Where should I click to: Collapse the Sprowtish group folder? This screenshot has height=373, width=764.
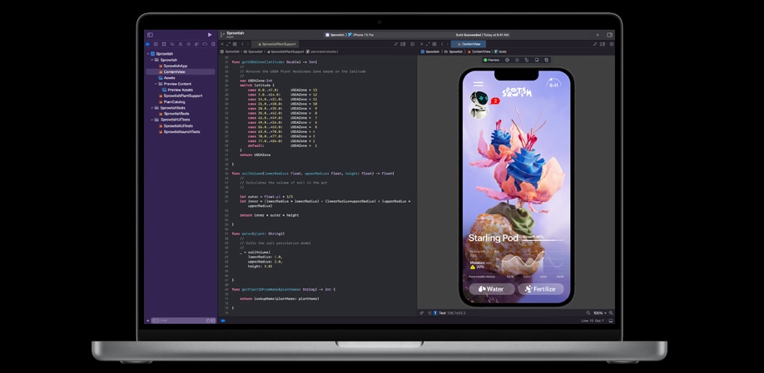tap(152, 60)
